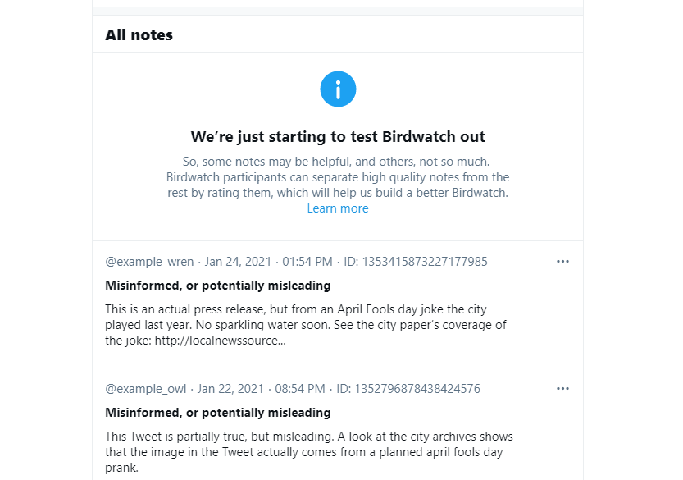Open the three-dot menu on example_wren's note
Viewport: 683px width, 480px height.
pyautogui.click(x=562, y=262)
